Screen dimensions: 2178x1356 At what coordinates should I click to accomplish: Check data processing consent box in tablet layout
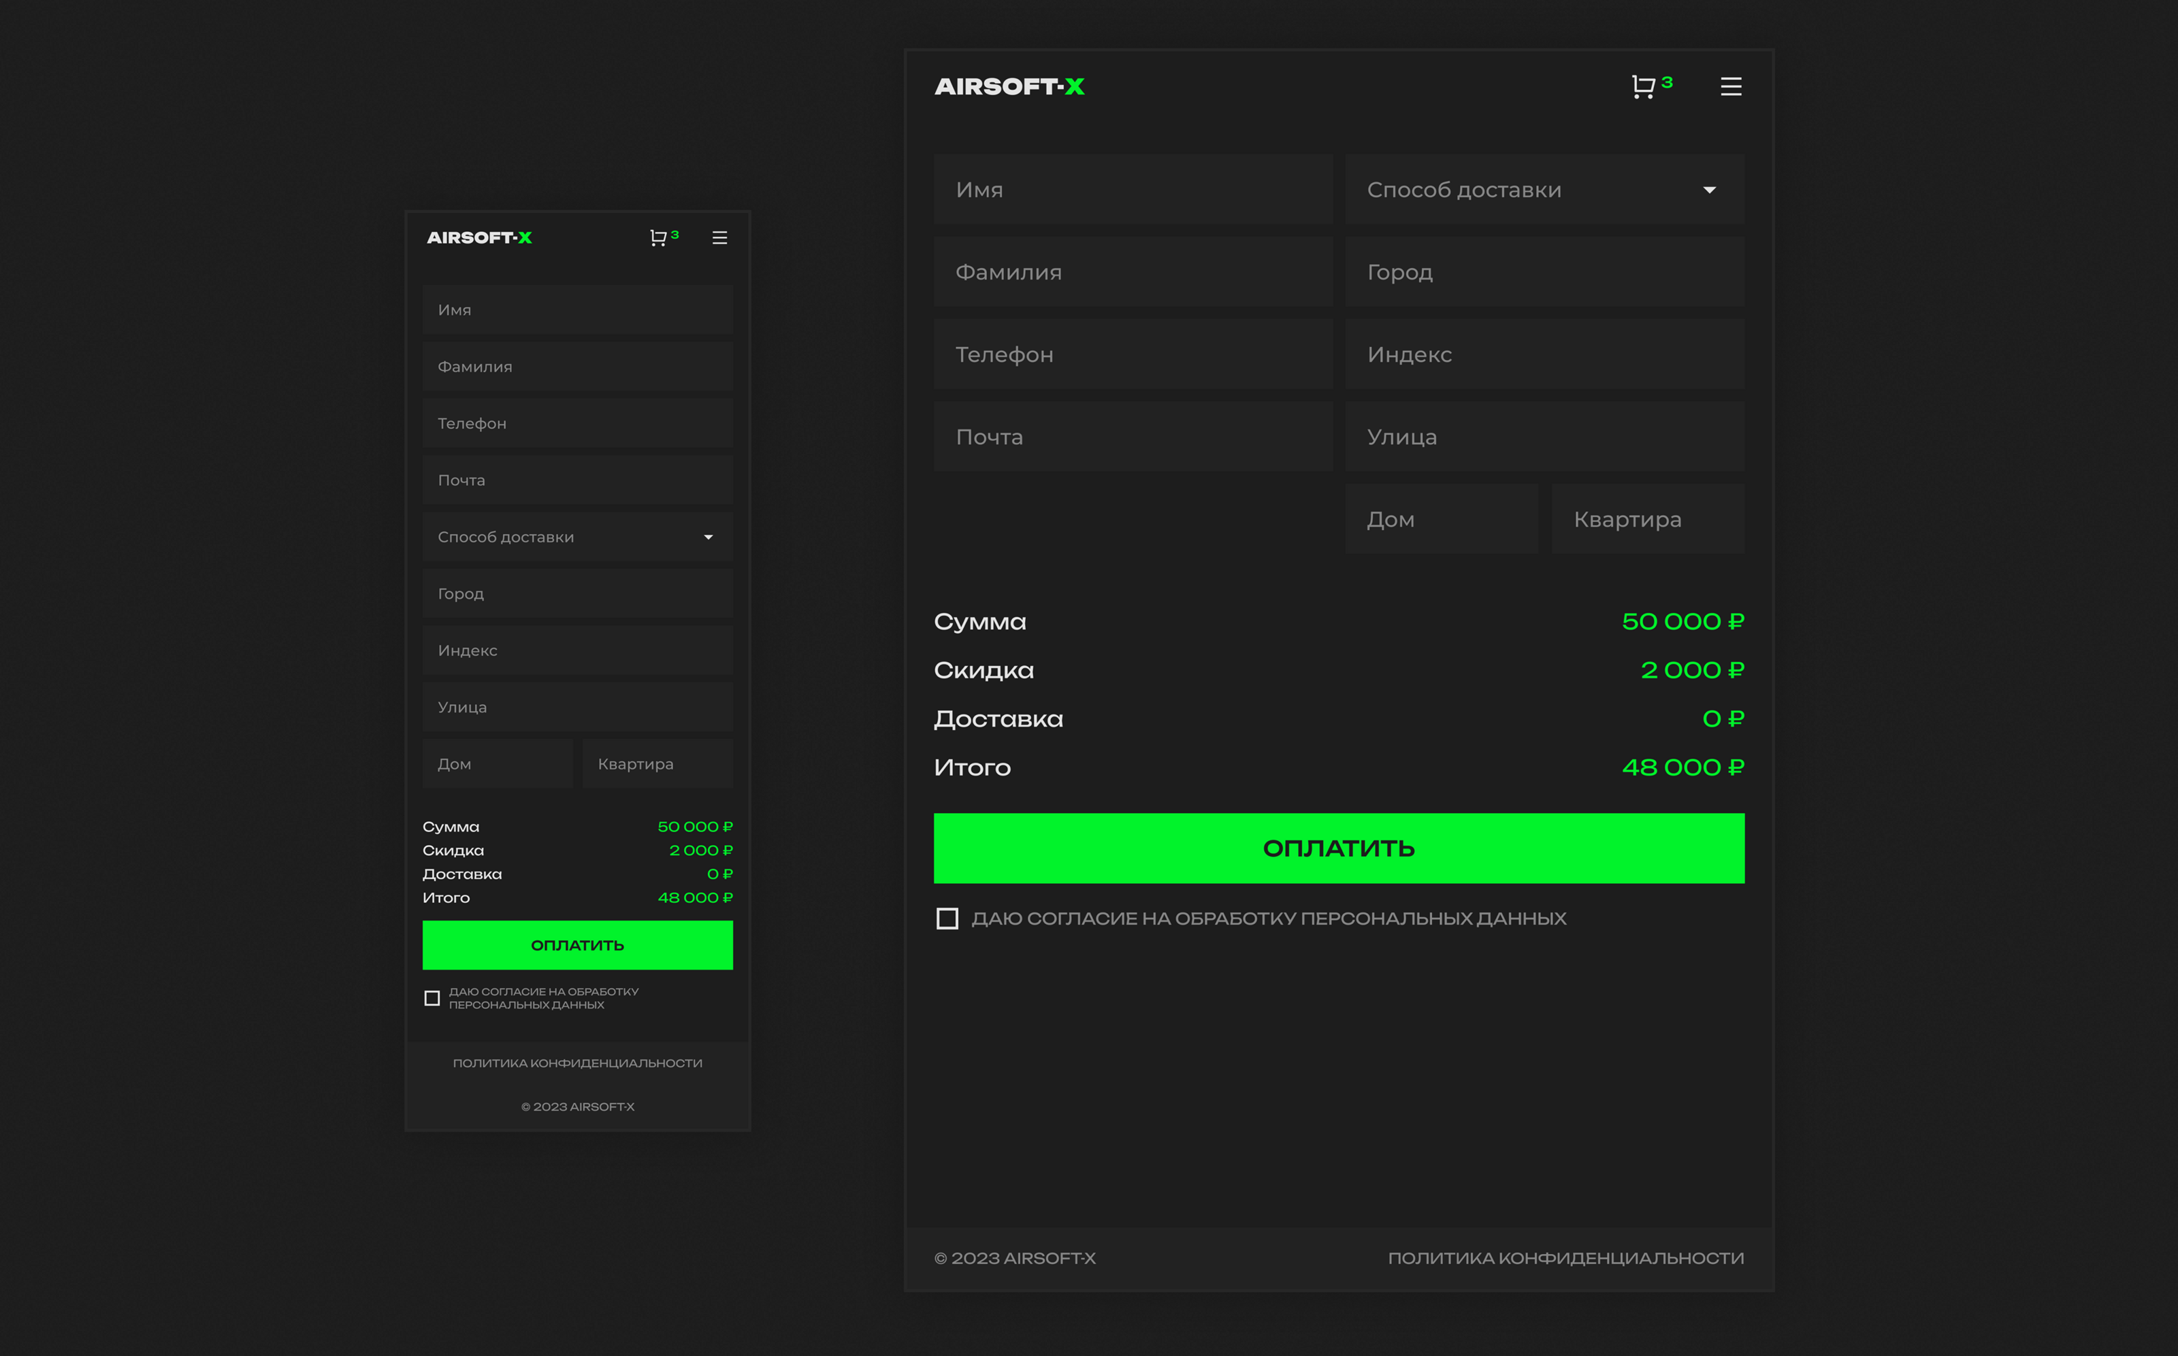[x=947, y=919]
